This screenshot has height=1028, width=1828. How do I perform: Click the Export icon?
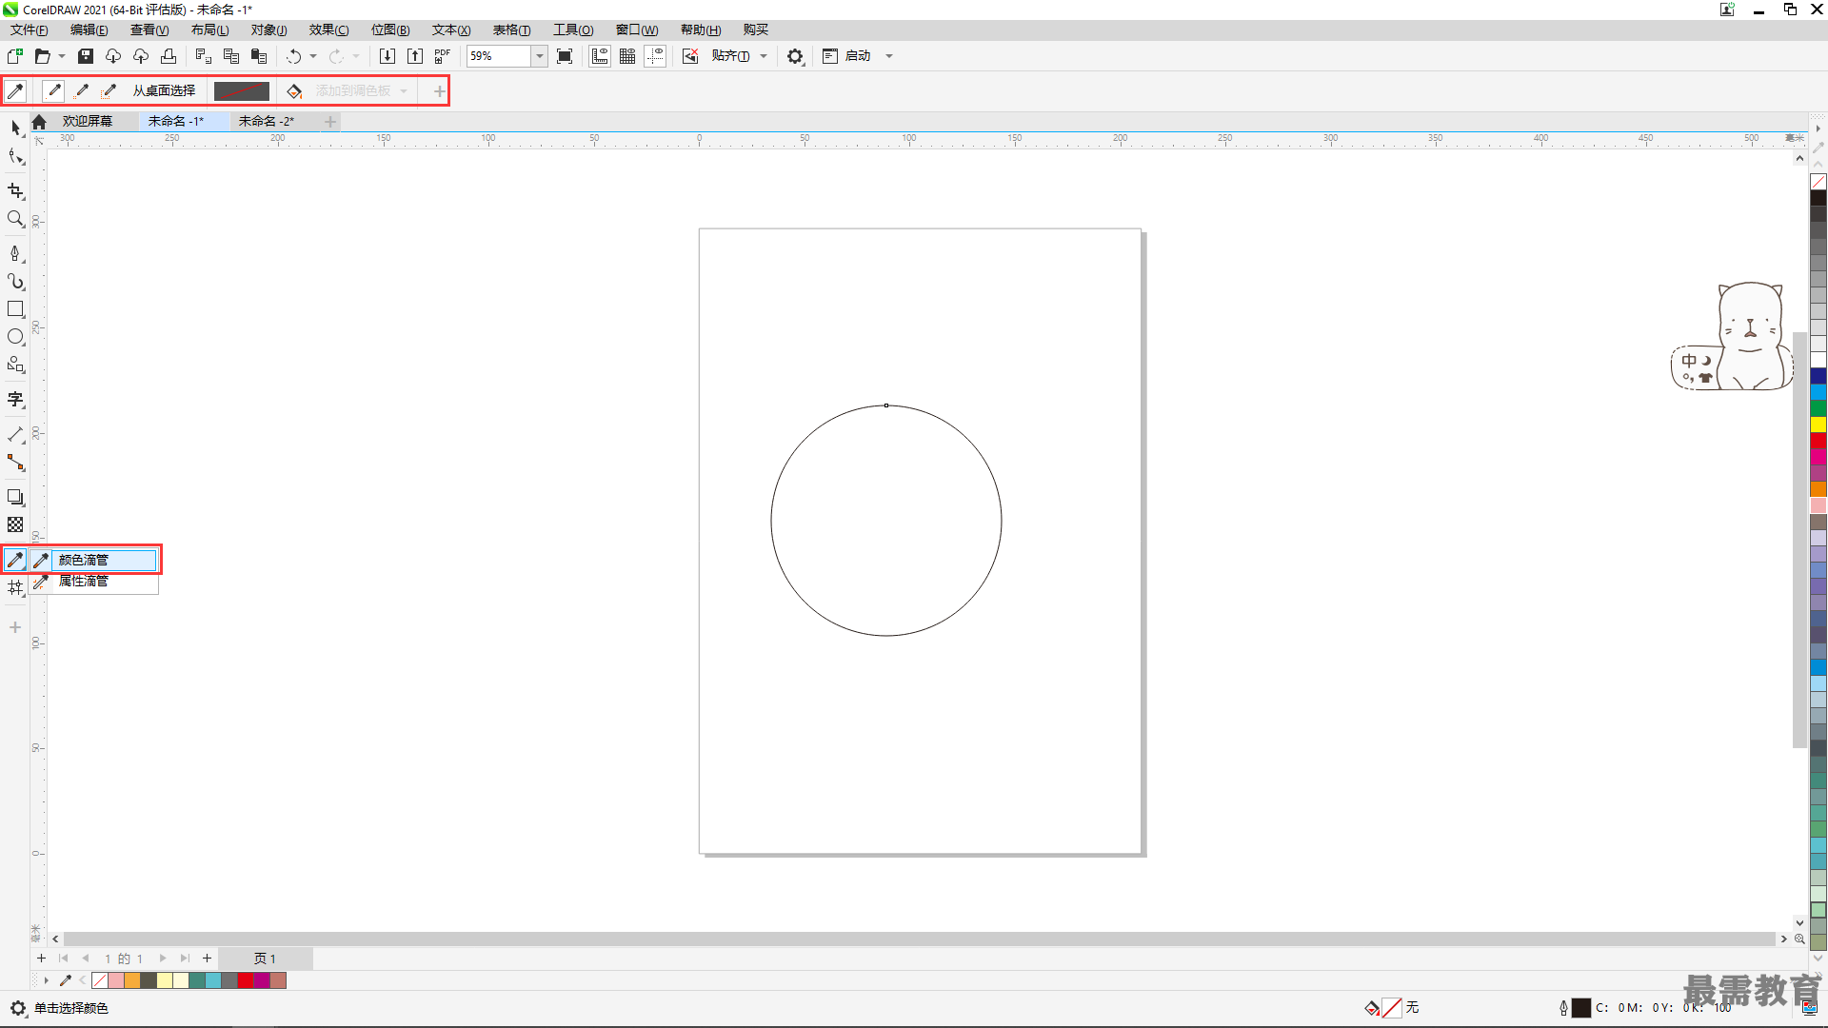[415, 56]
